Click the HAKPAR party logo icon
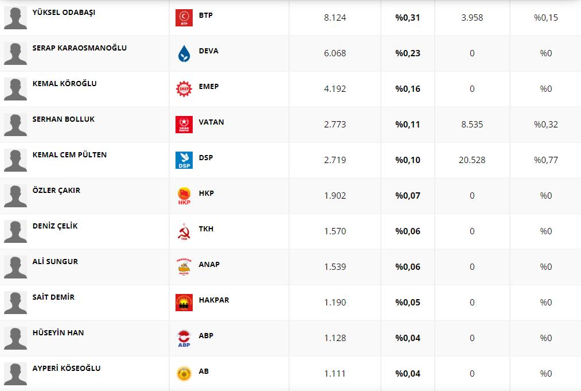This screenshot has height=391, width=581. [x=184, y=303]
